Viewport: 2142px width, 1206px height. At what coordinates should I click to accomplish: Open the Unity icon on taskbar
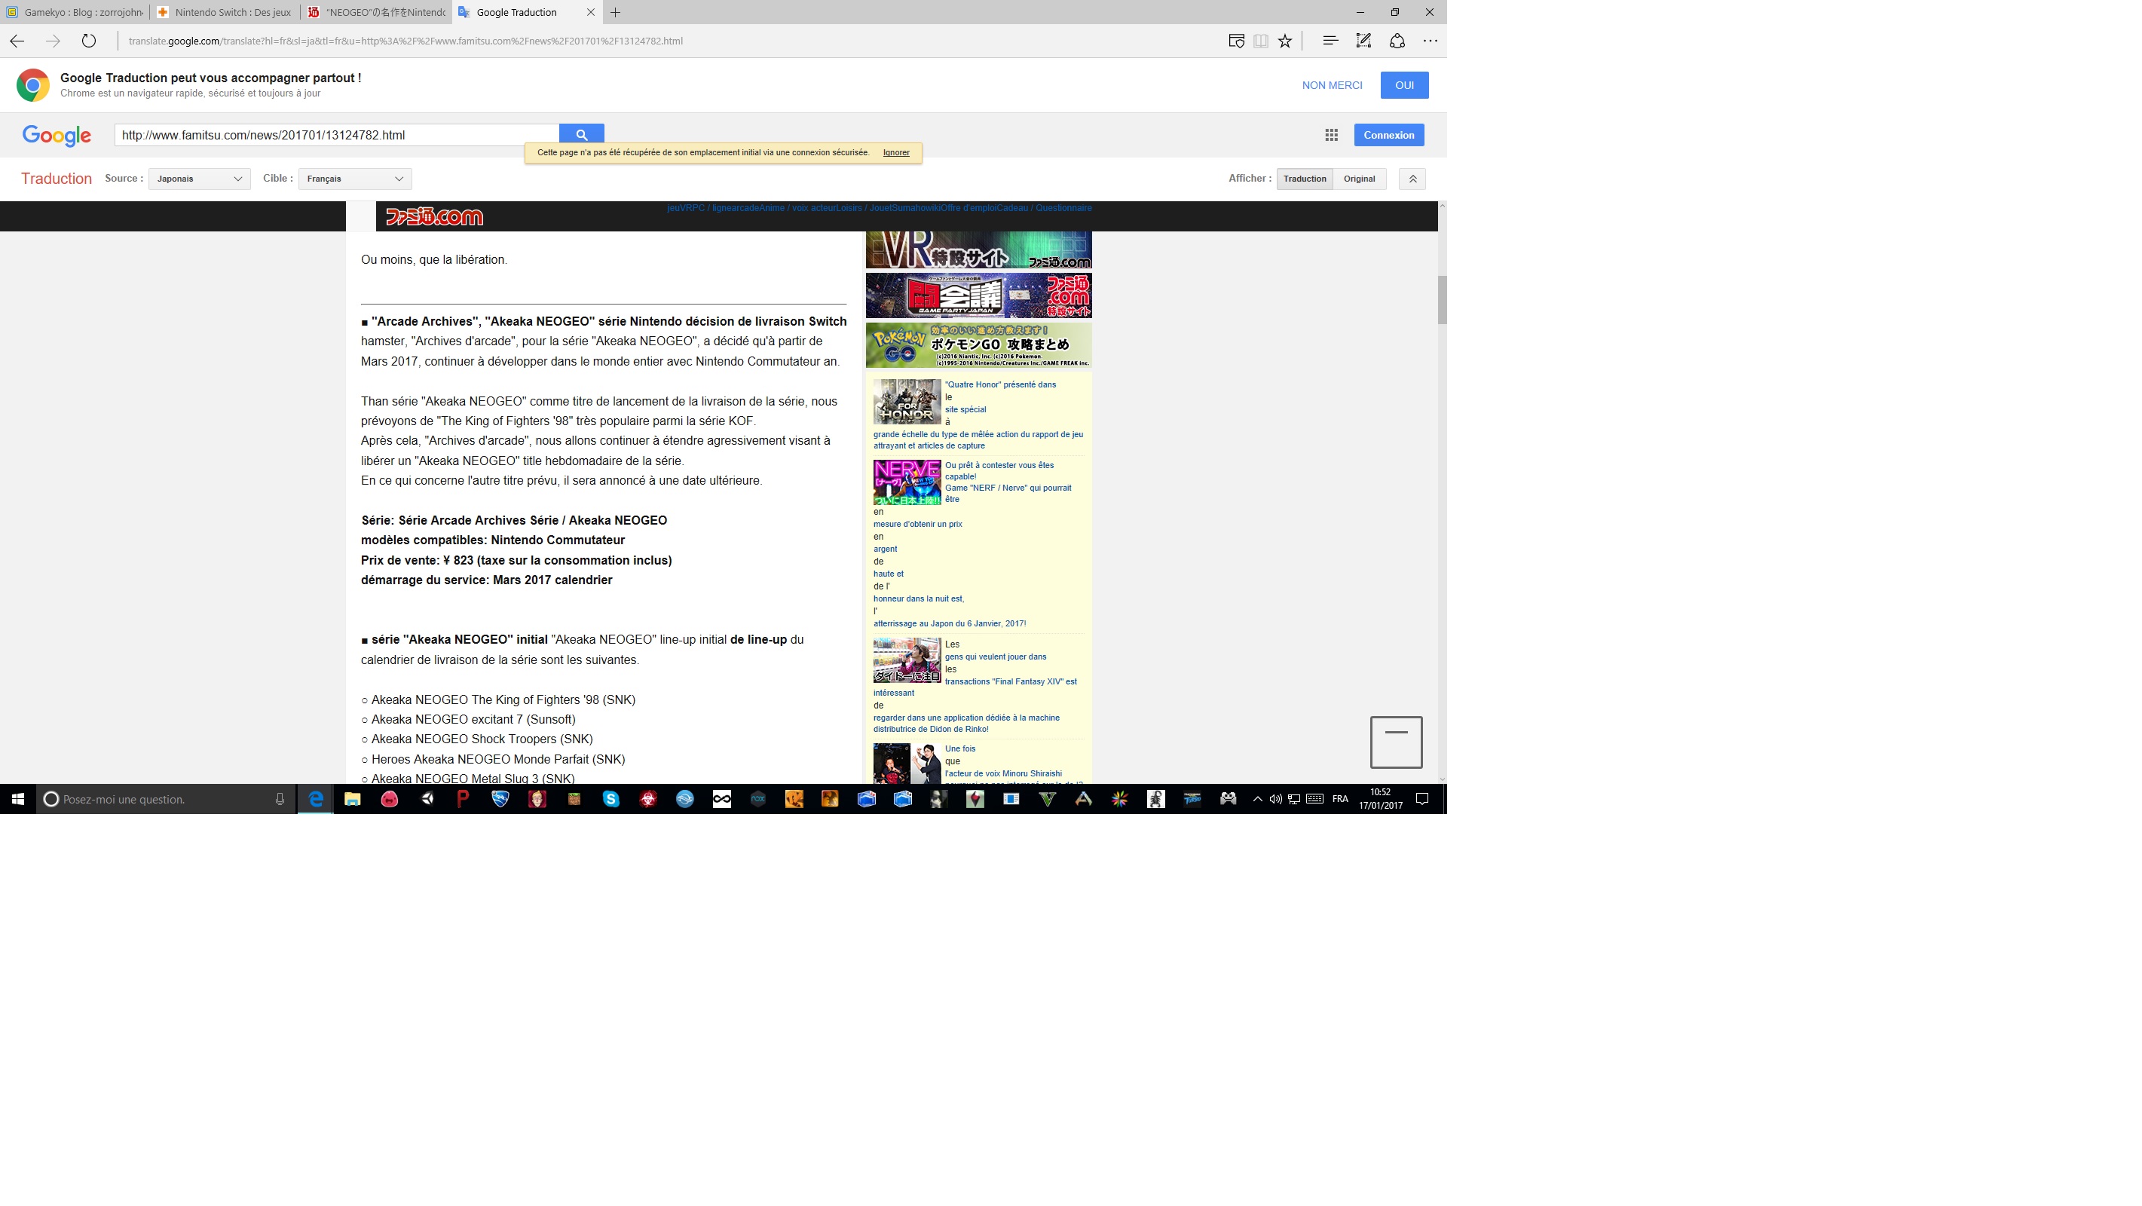[x=427, y=799]
